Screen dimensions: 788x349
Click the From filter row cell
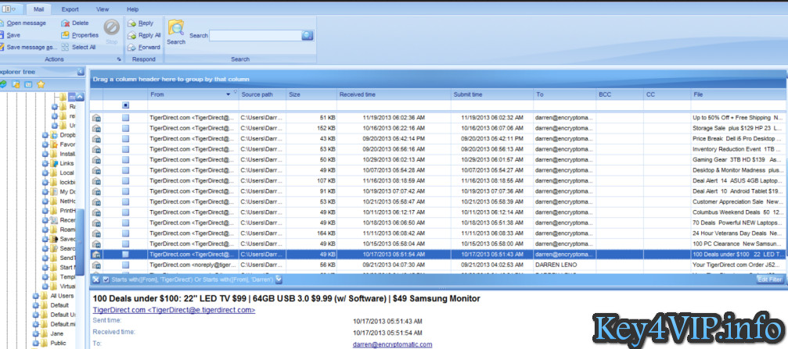(x=193, y=105)
